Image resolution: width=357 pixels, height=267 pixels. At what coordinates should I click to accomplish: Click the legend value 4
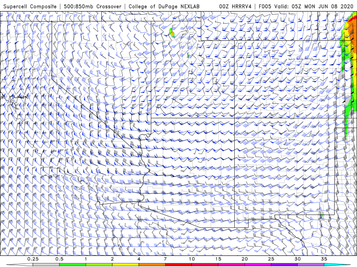(x=139, y=259)
